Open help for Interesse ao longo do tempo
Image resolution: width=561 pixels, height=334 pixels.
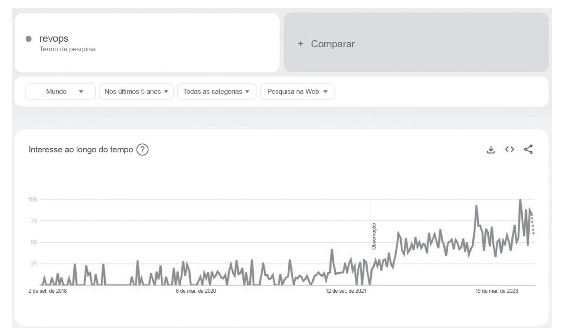coord(142,150)
